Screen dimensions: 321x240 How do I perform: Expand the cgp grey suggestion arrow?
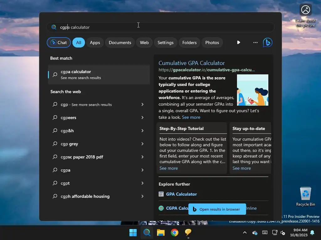143,144
